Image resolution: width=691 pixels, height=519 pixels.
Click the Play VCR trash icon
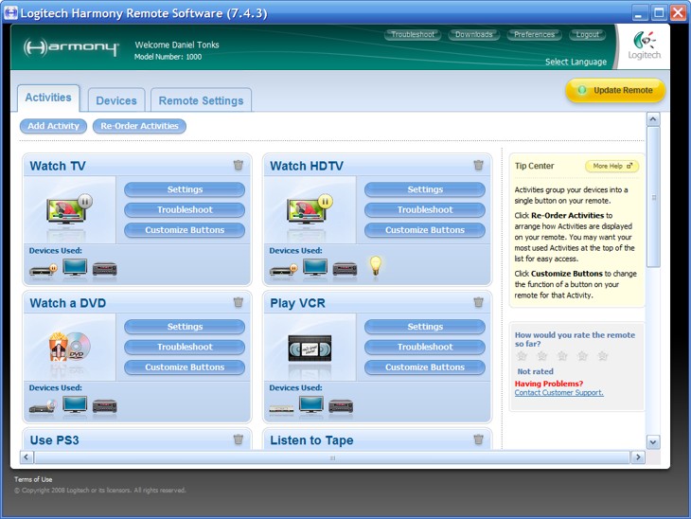point(479,302)
